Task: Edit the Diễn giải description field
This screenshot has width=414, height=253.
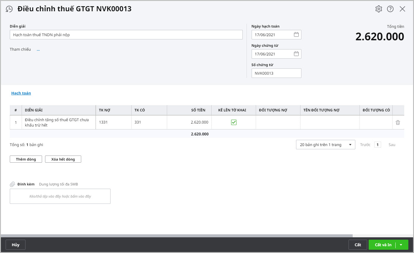Action: [126, 35]
